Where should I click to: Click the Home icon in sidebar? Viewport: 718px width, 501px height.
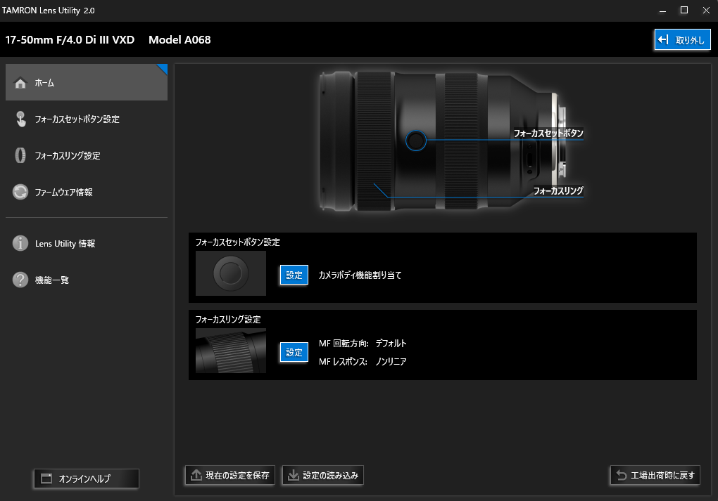pyautogui.click(x=20, y=83)
